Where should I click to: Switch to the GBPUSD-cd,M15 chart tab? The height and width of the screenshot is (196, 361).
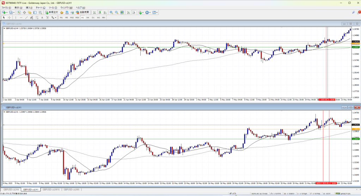[x=50, y=190]
